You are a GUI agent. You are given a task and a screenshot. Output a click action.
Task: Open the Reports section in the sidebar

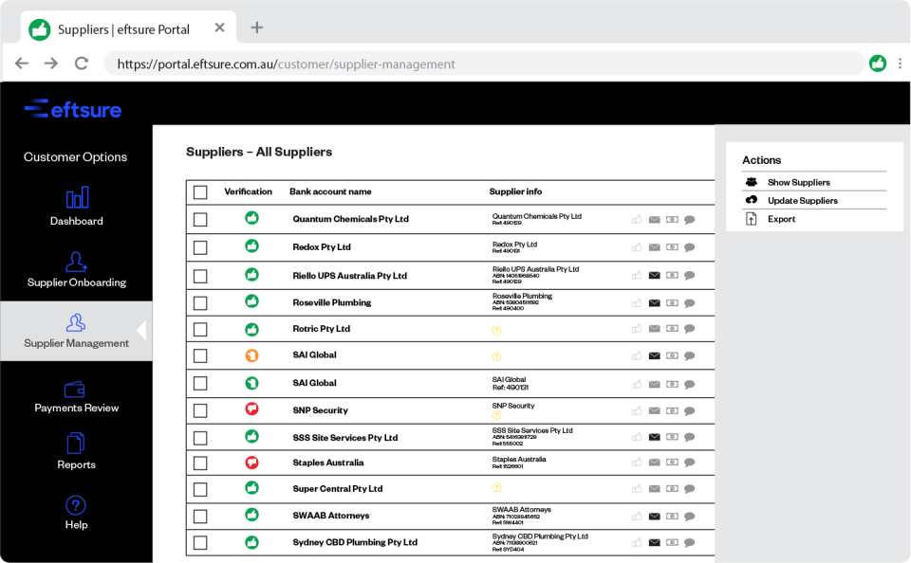[76, 453]
